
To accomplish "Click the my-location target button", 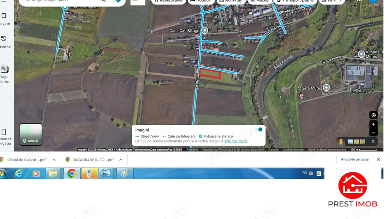I will [373, 115].
